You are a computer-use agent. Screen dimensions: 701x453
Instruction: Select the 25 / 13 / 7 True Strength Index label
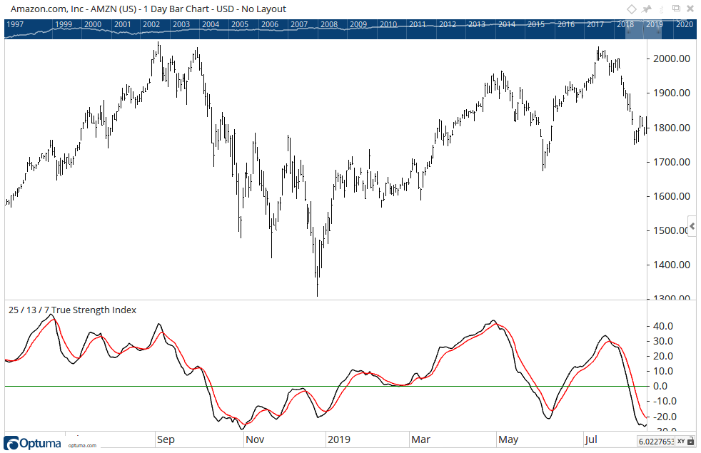[x=72, y=310]
